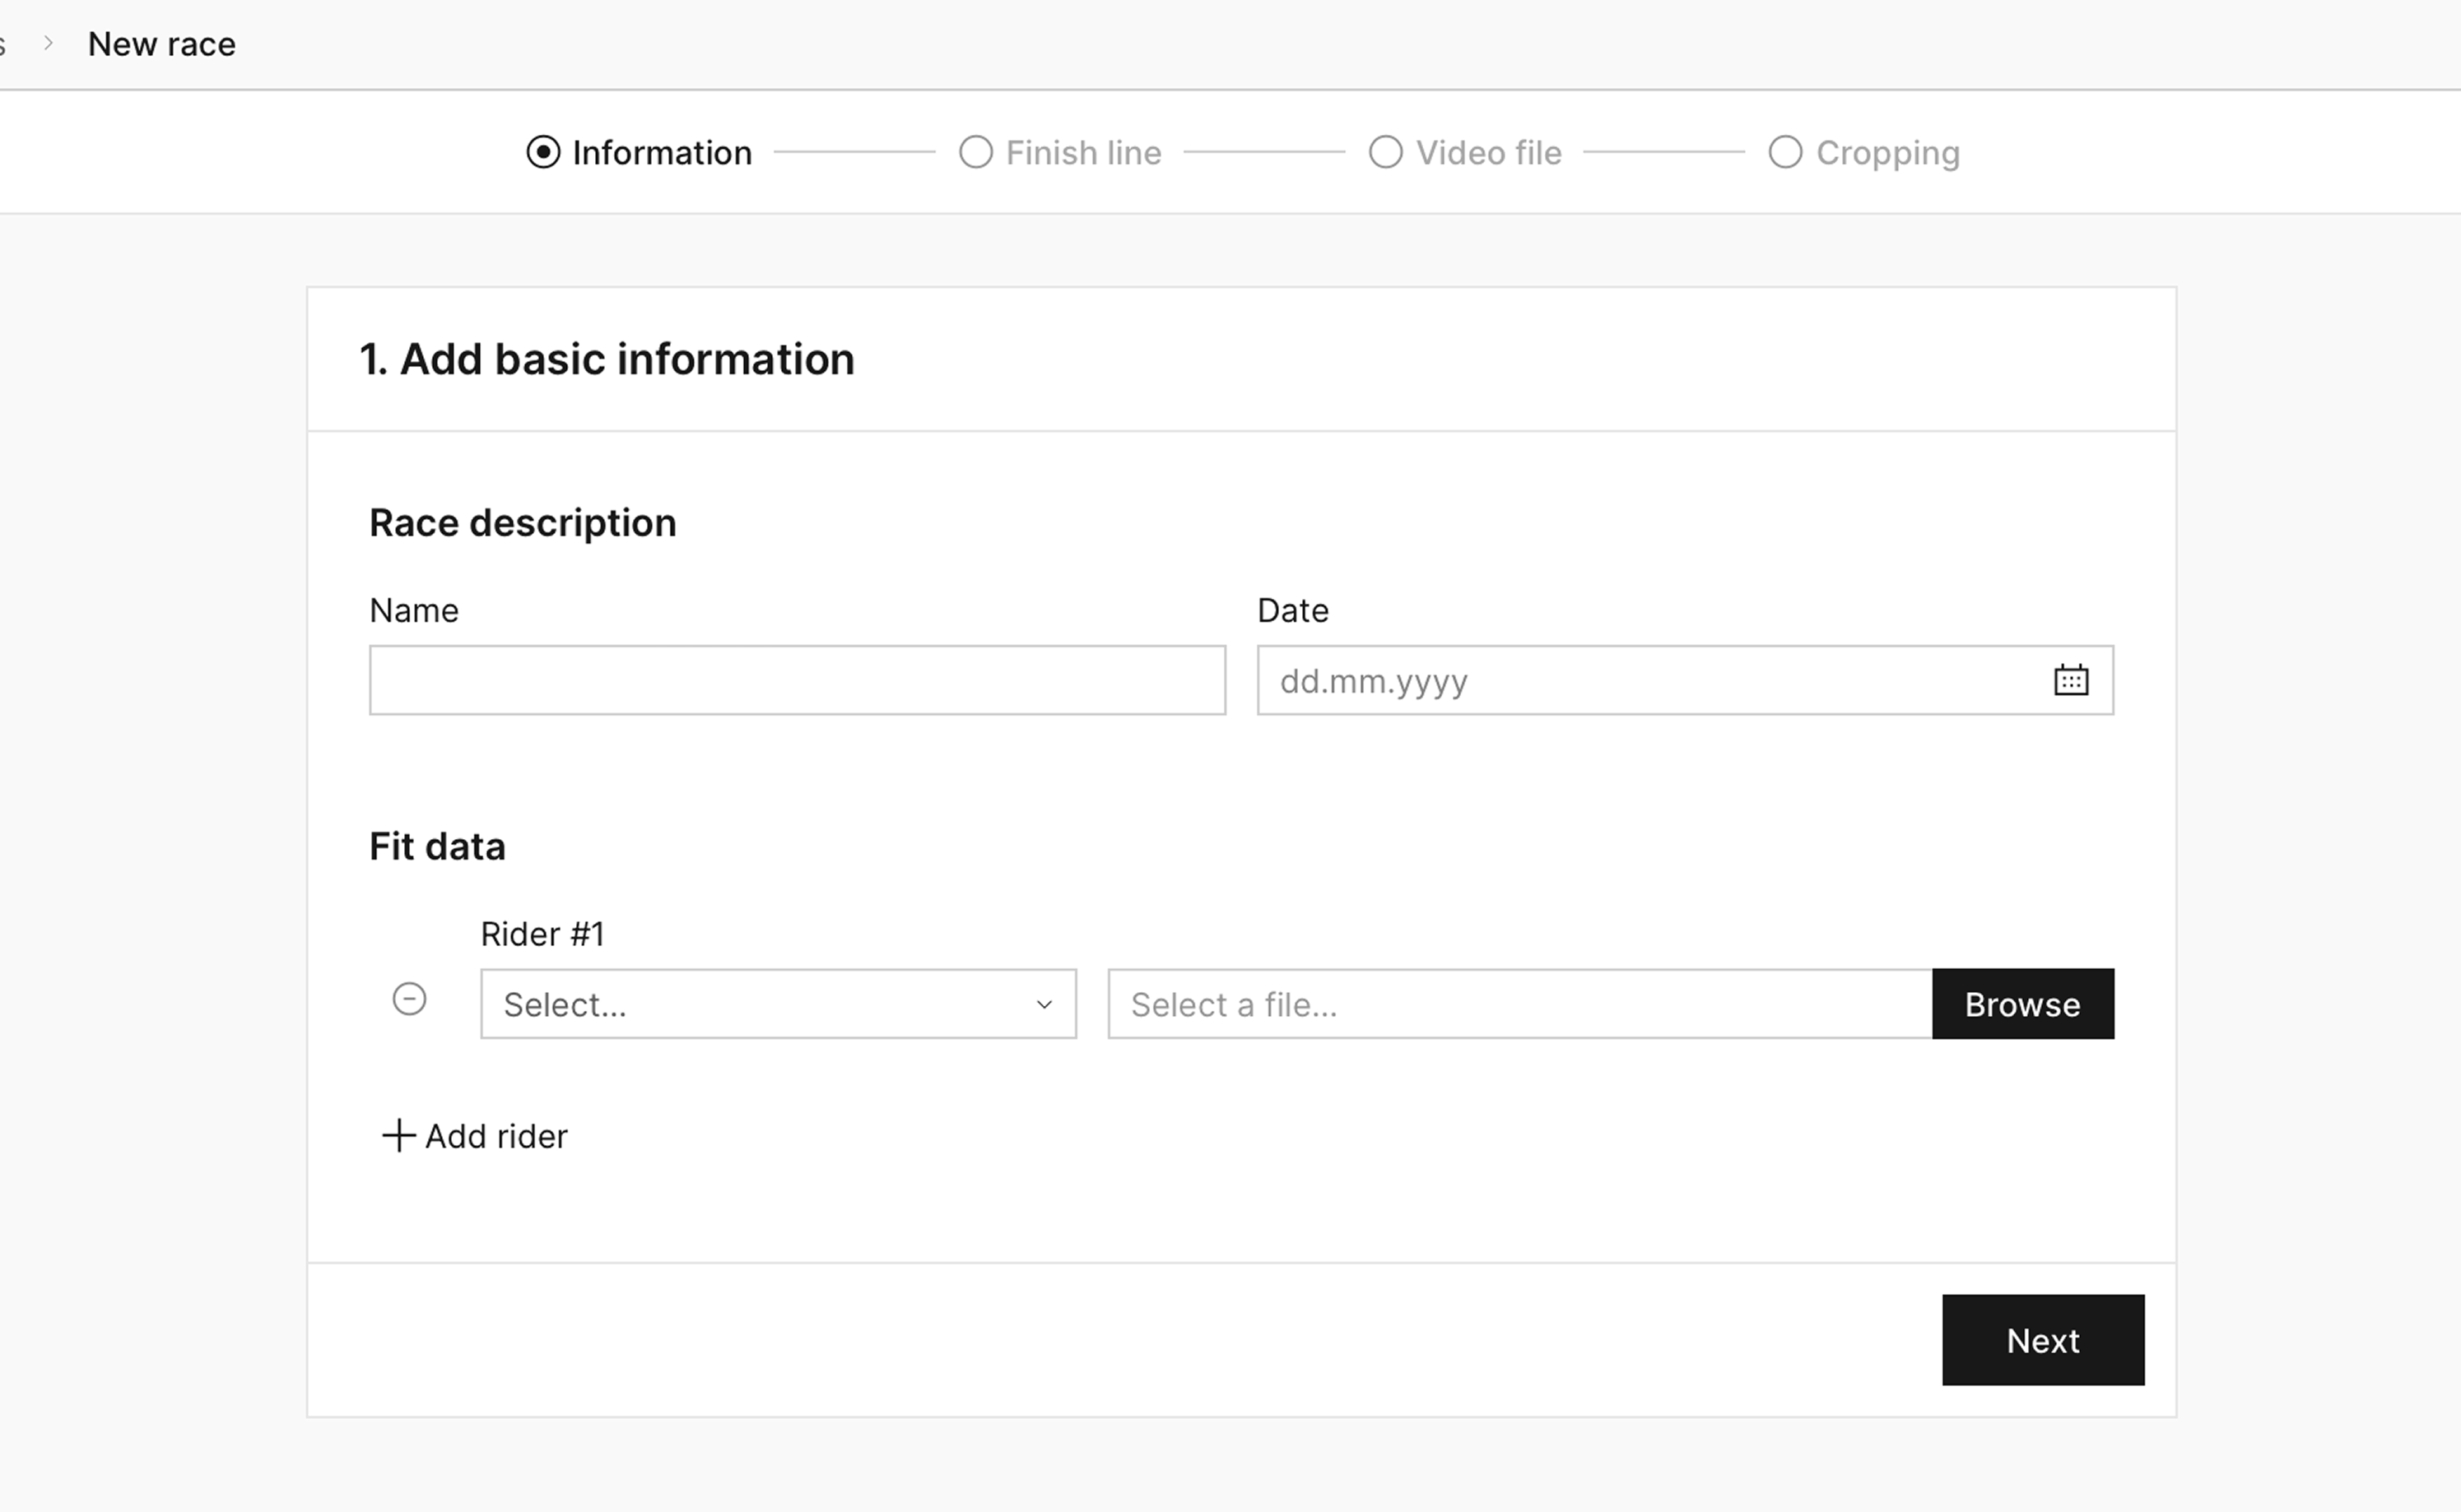The image size is (2461, 1512).
Task: Open the Rider #1 Select dropdown
Action: 761,1004
